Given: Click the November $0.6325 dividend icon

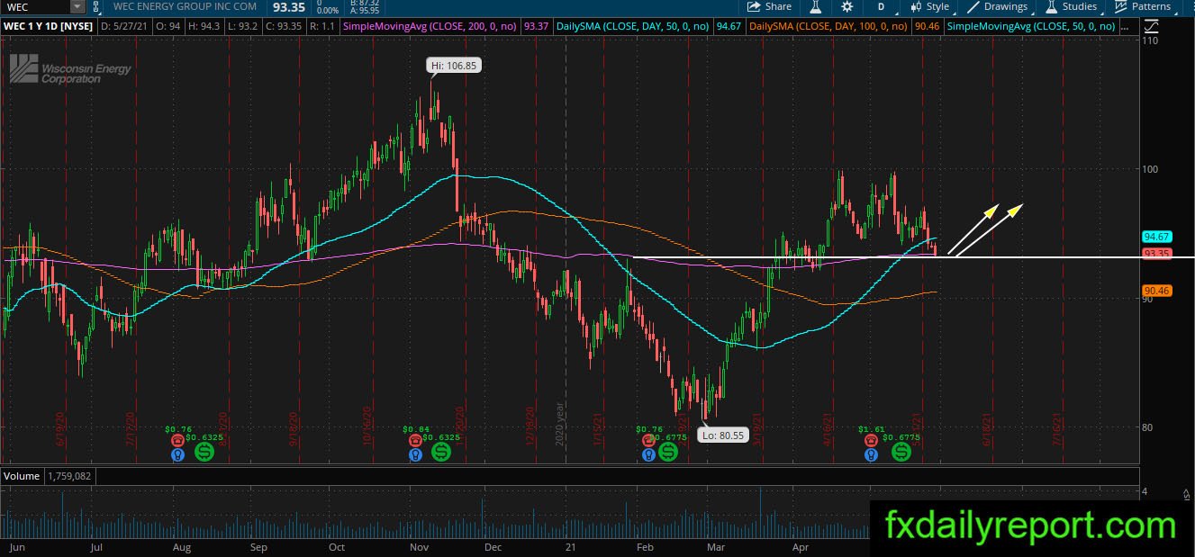Looking at the screenshot, I should (441, 452).
